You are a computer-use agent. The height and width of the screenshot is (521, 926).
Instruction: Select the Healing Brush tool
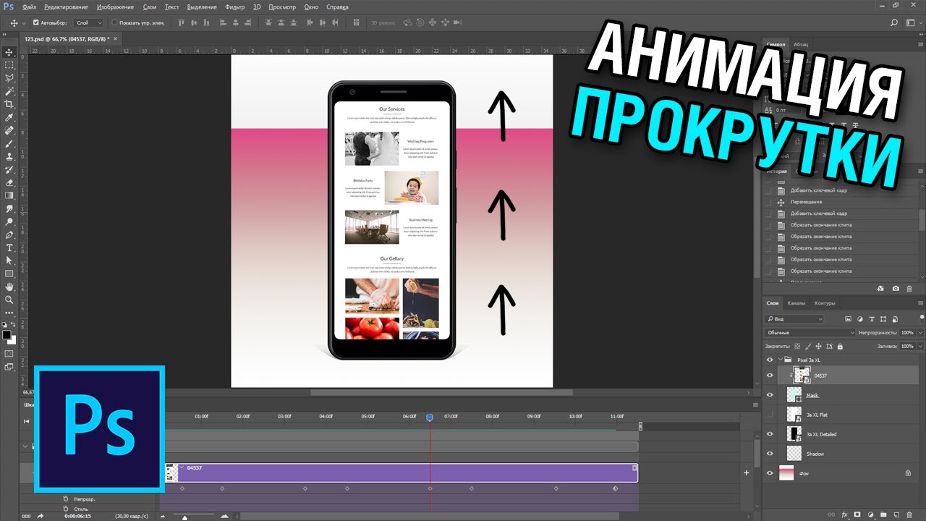coord(9,130)
